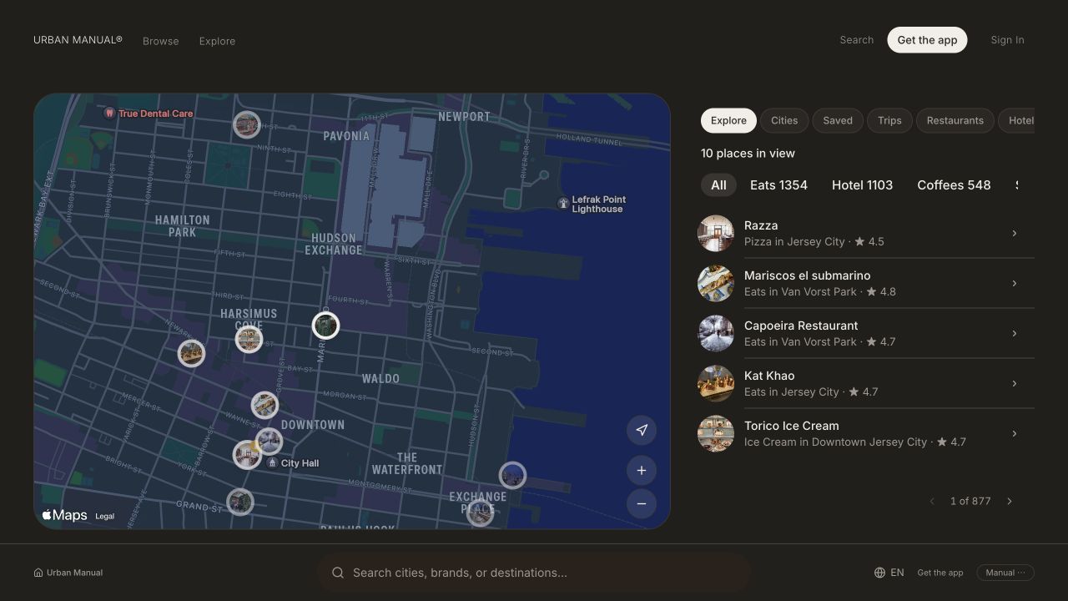Click the Search link in header

point(856,40)
